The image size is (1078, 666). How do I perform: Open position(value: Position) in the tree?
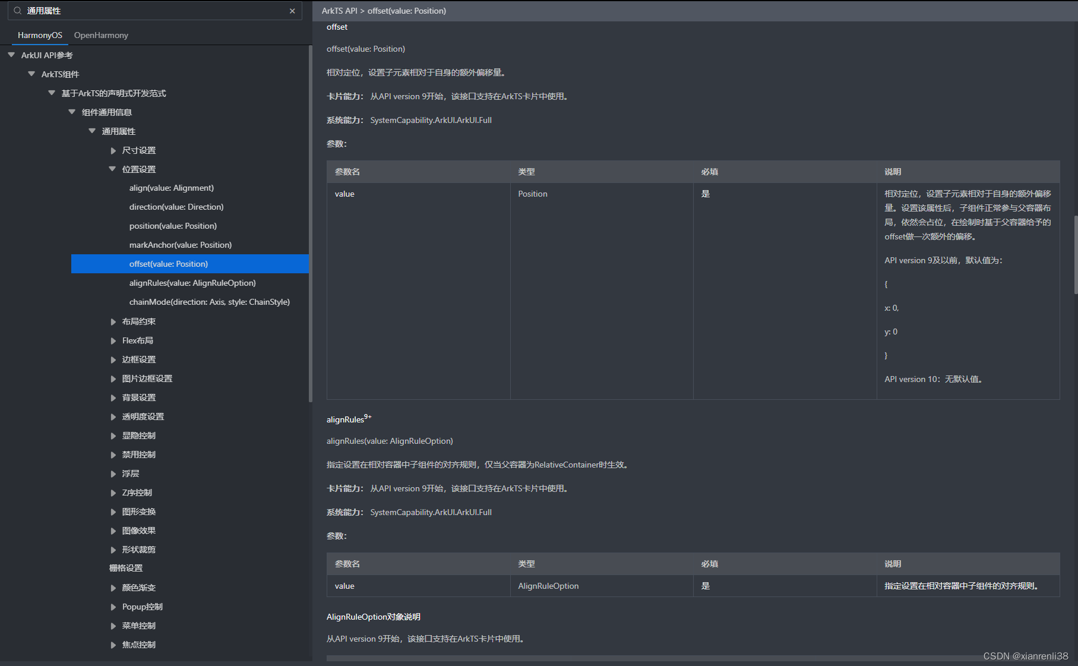pos(173,226)
